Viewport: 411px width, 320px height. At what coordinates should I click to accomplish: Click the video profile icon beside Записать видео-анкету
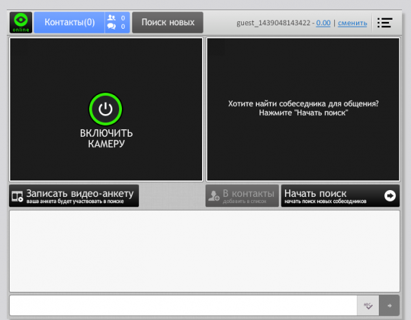click(x=17, y=196)
